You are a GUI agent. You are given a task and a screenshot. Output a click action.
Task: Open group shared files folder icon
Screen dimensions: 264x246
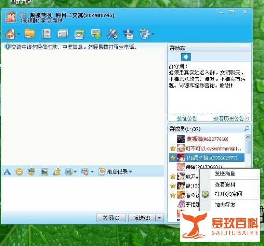pos(29,34)
